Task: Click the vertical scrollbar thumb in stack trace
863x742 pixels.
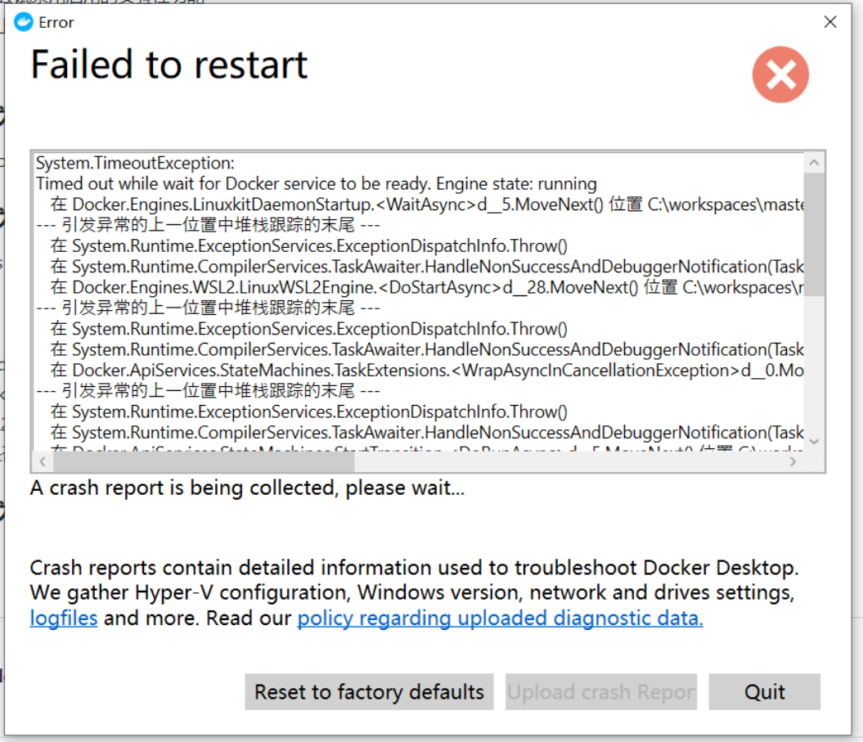Action: 814,235
